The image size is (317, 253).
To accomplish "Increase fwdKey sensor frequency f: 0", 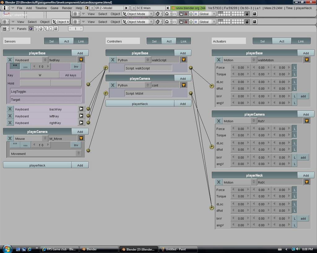I will 48,66.
